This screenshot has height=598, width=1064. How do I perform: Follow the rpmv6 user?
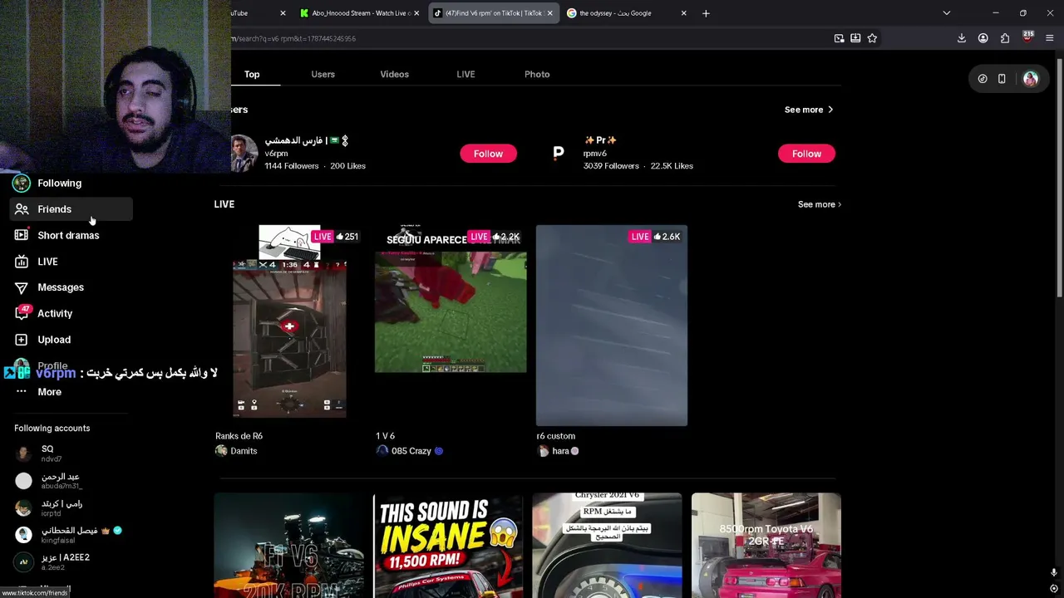[806, 154]
